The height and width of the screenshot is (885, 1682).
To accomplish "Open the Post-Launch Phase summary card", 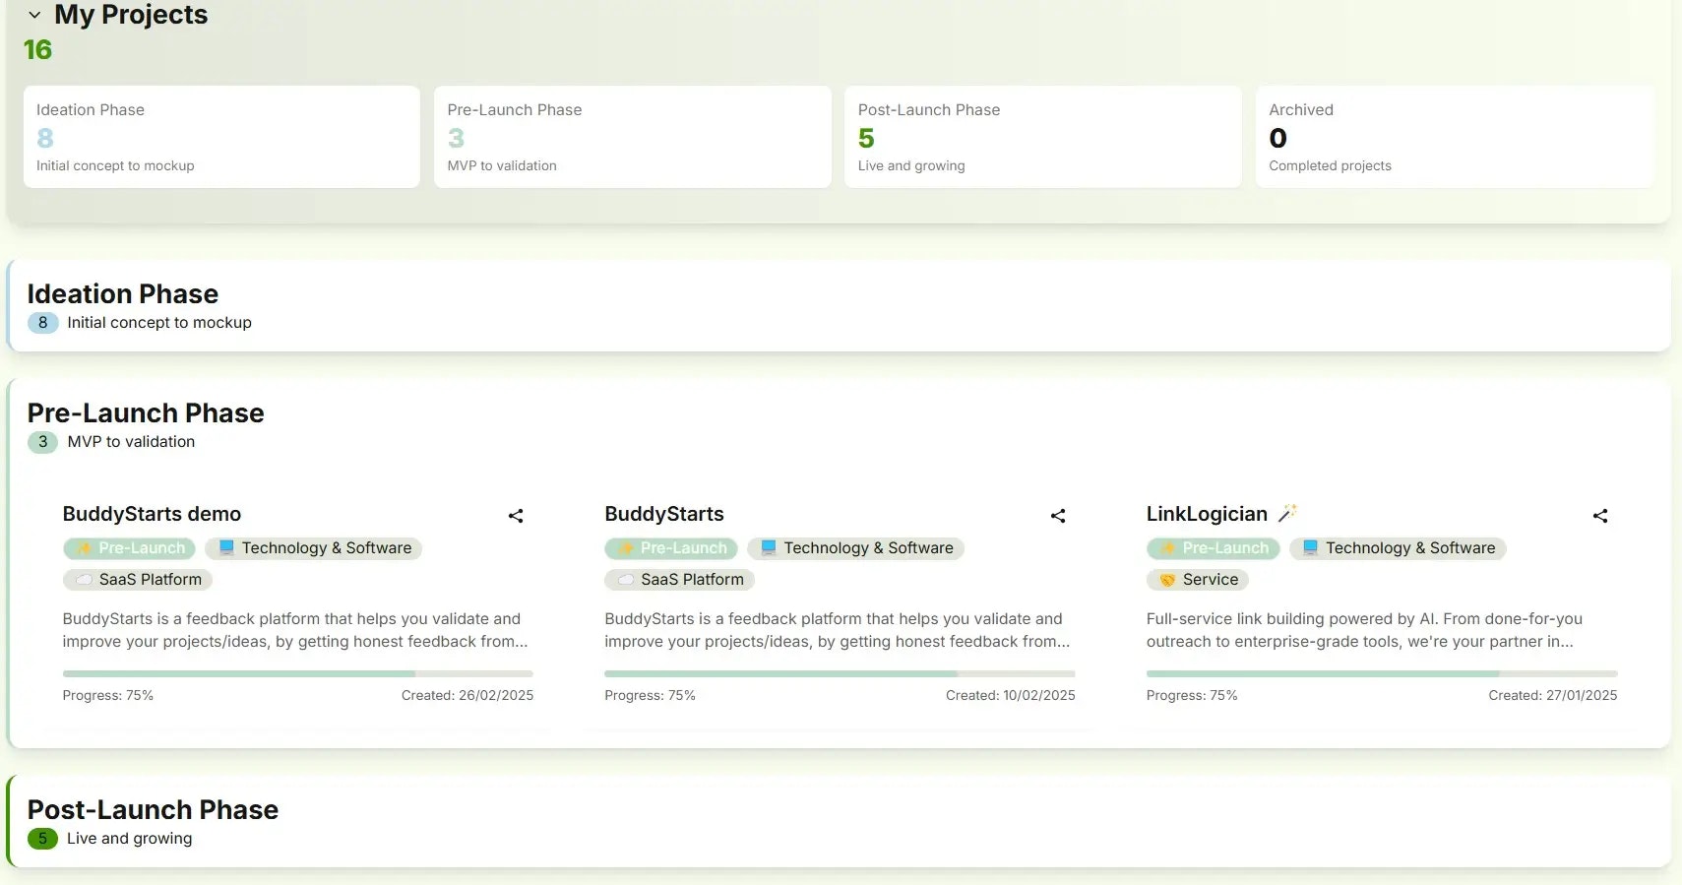I will pyautogui.click(x=1042, y=137).
